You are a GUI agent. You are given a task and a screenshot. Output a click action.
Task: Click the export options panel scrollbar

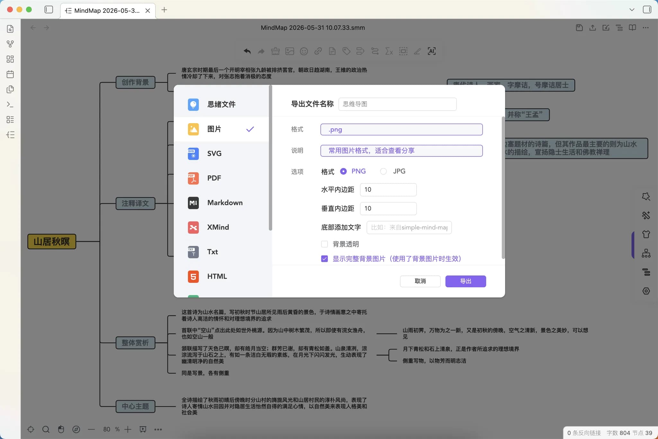click(x=503, y=188)
